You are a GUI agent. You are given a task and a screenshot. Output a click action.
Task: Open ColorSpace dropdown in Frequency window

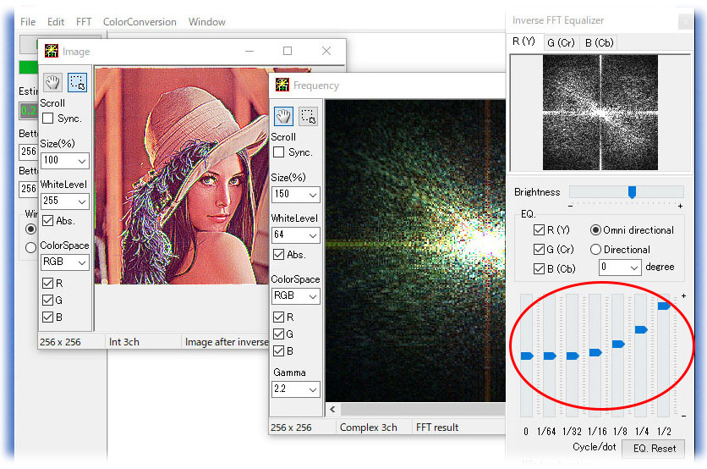[296, 295]
